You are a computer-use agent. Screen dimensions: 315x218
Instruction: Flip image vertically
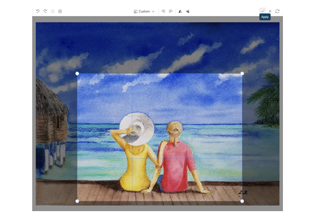(188, 11)
